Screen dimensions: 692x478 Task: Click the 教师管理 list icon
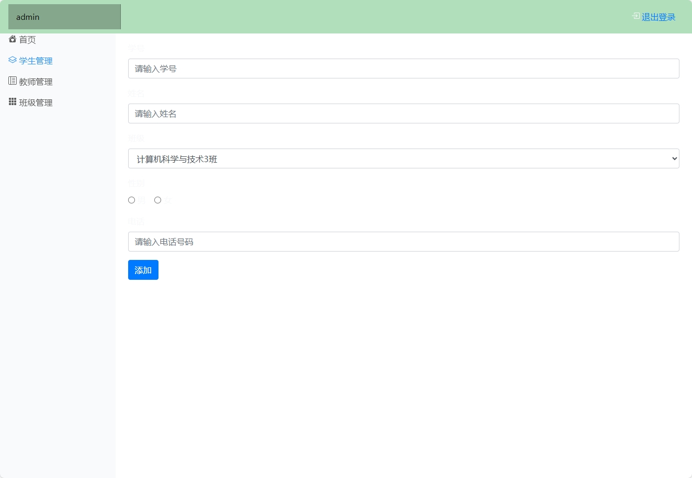click(12, 81)
